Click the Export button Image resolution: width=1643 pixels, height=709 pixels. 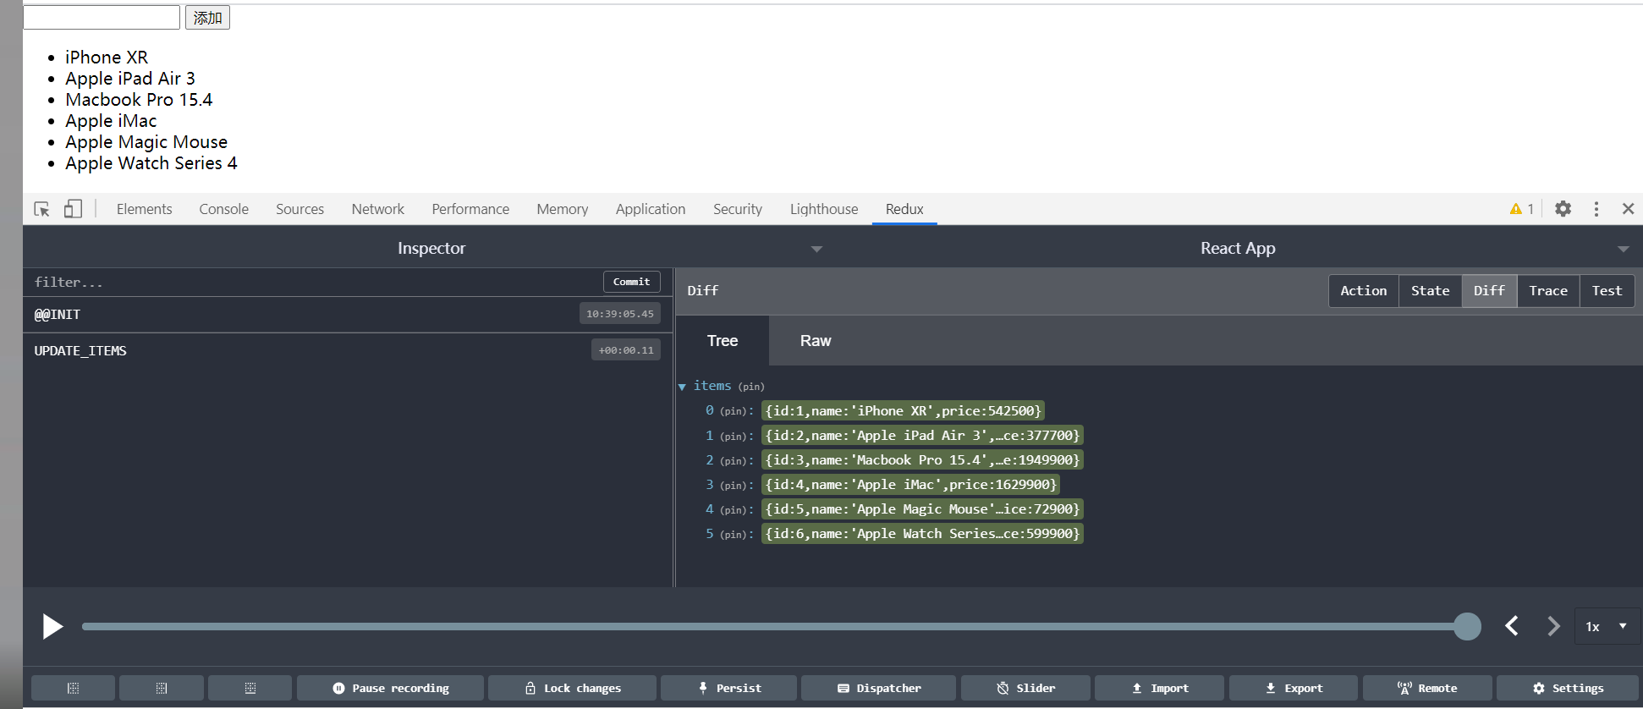point(1294,688)
